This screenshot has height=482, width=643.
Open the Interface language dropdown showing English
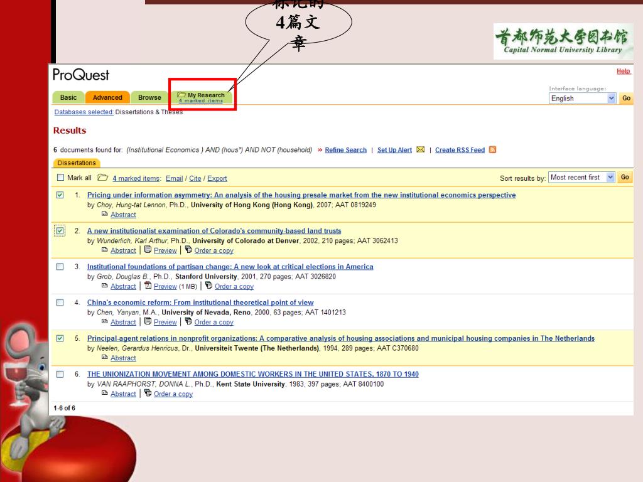click(x=582, y=99)
